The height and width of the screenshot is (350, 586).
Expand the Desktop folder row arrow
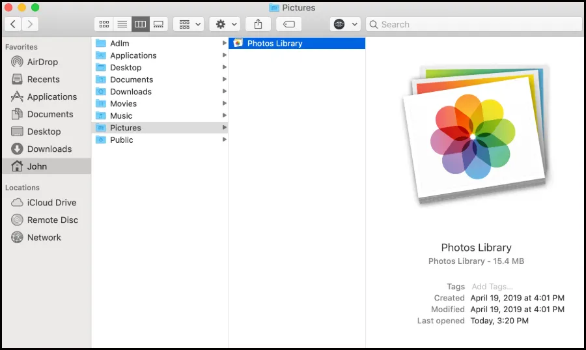coord(224,67)
